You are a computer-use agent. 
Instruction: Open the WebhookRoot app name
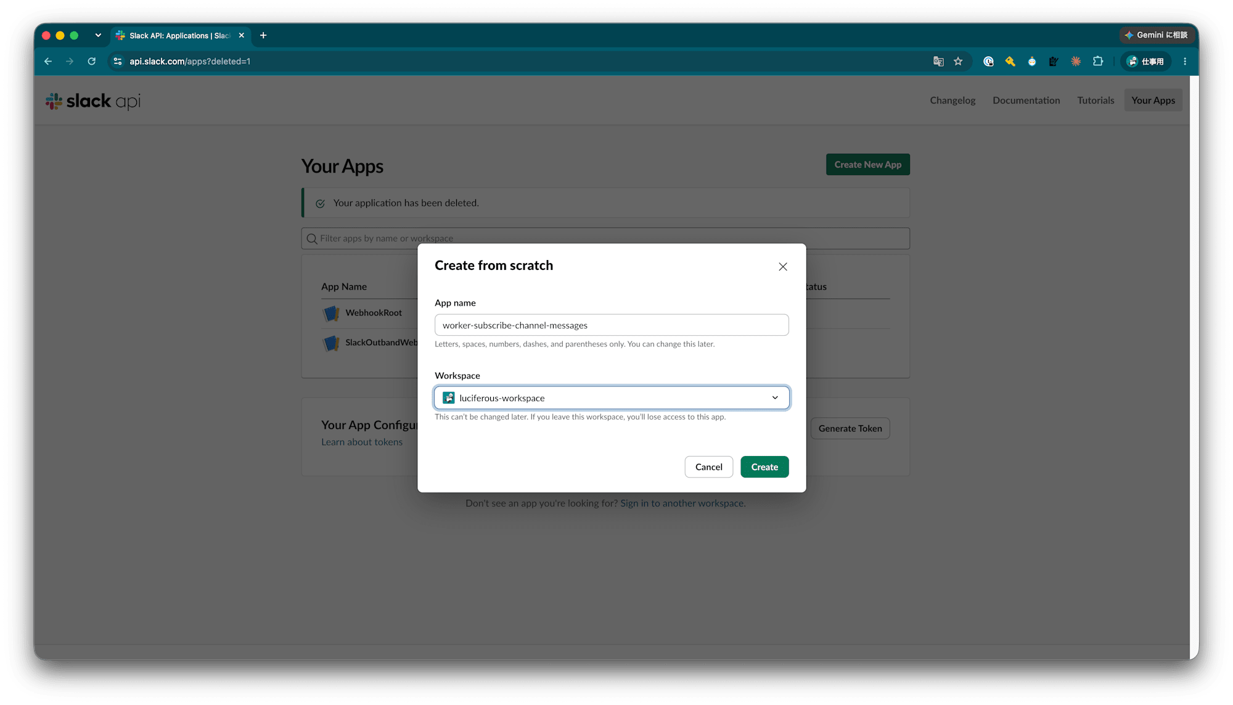pyautogui.click(x=374, y=312)
